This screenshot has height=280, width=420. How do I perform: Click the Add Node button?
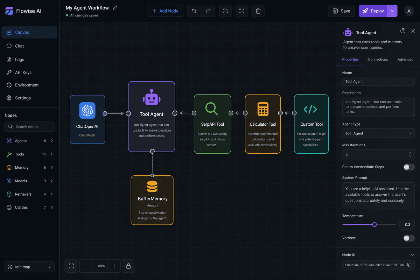click(x=165, y=11)
